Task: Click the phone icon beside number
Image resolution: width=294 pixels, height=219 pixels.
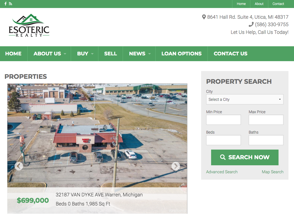Action: coord(251,25)
